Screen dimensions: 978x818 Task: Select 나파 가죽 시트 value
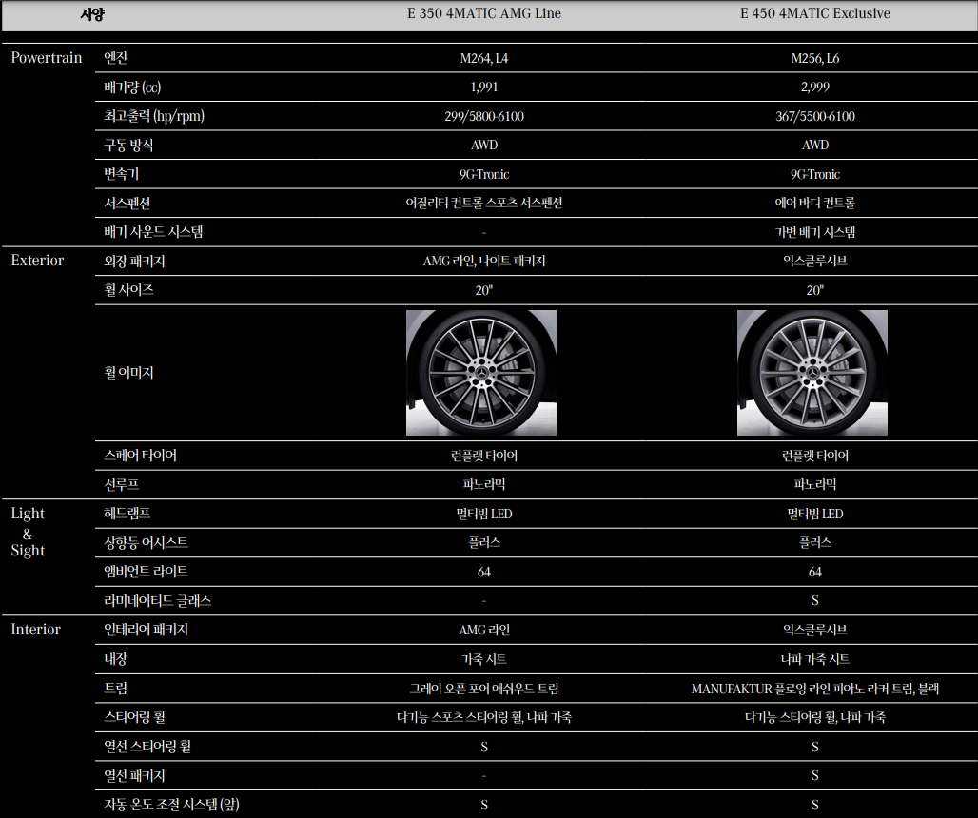(814, 660)
